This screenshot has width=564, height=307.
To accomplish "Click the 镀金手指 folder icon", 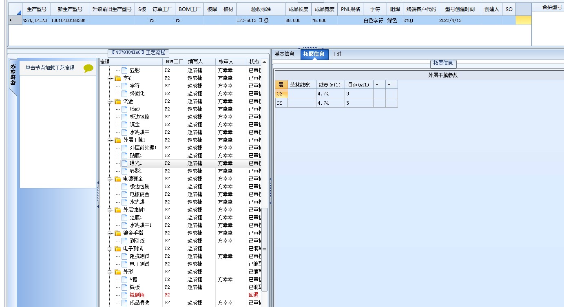I will (x=118, y=233).
